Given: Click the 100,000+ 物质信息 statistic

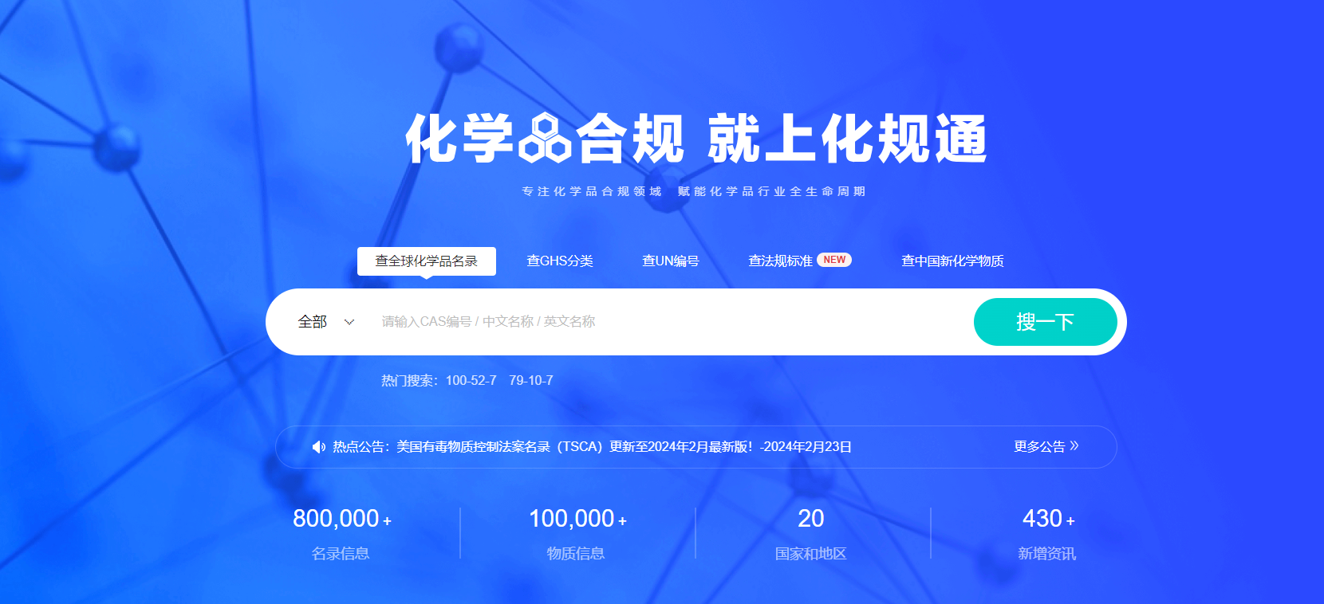Looking at the screenshot, I should tap(577, 532).
